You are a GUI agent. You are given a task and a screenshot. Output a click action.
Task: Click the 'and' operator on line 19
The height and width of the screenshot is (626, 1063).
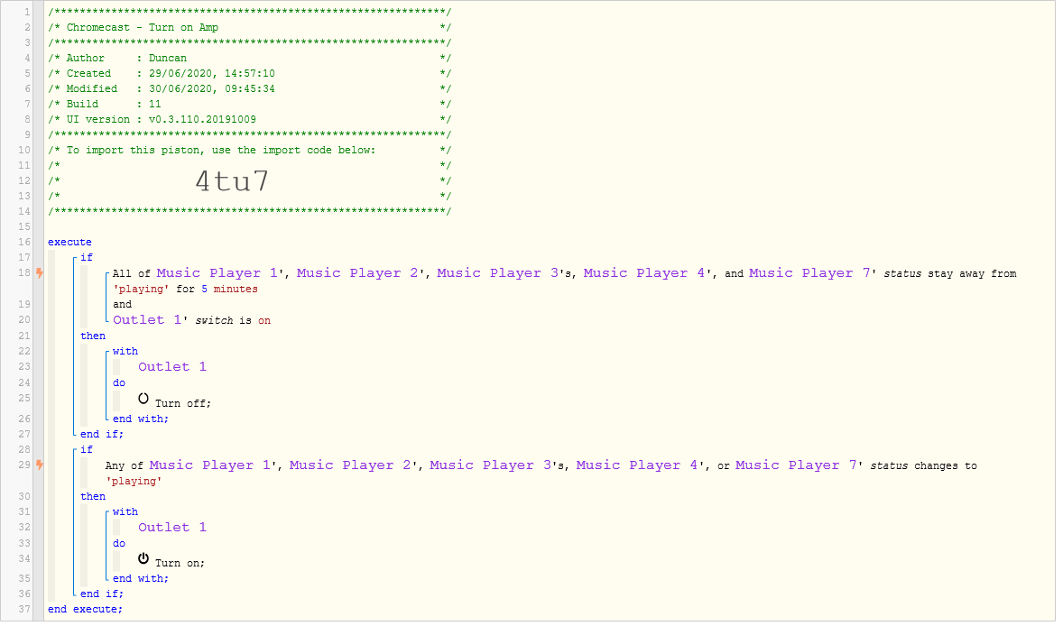(122, 304)
